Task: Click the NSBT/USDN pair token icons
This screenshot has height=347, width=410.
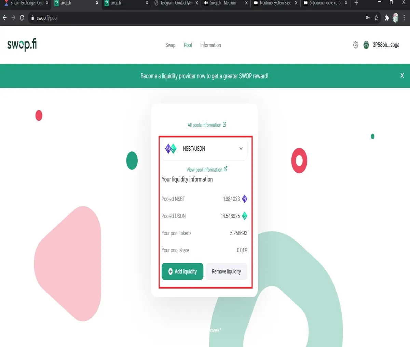Action: tap(170, 149)
